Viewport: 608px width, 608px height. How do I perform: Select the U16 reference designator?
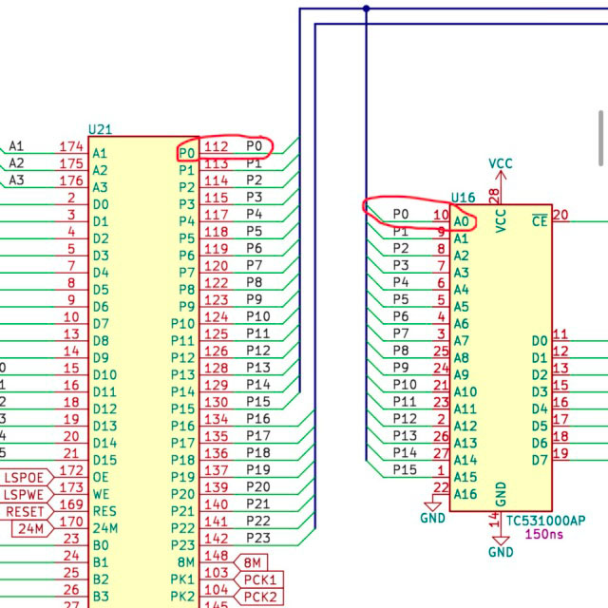463,198
